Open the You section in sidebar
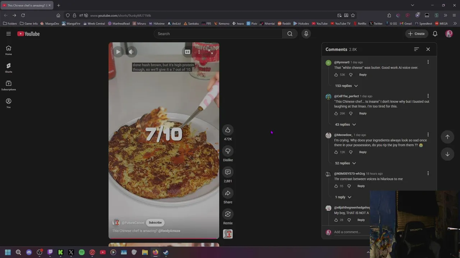This screenshot has width=460, height=258. [x=9, y=103]
